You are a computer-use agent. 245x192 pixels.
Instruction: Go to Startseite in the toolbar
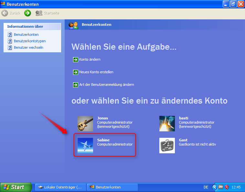tap(48, 13)
